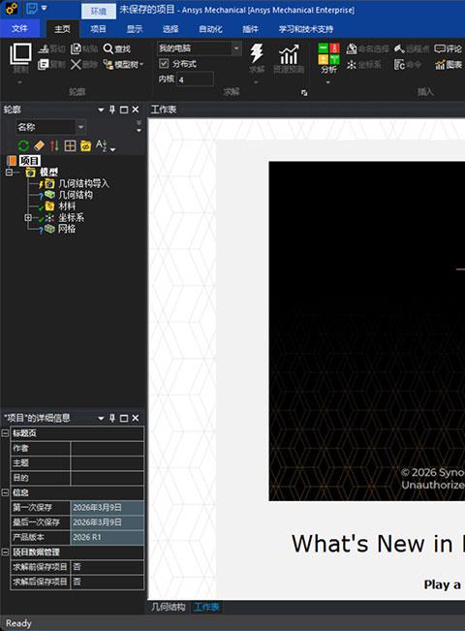Click the solve group dialog launcher arrow

[304, 93]
